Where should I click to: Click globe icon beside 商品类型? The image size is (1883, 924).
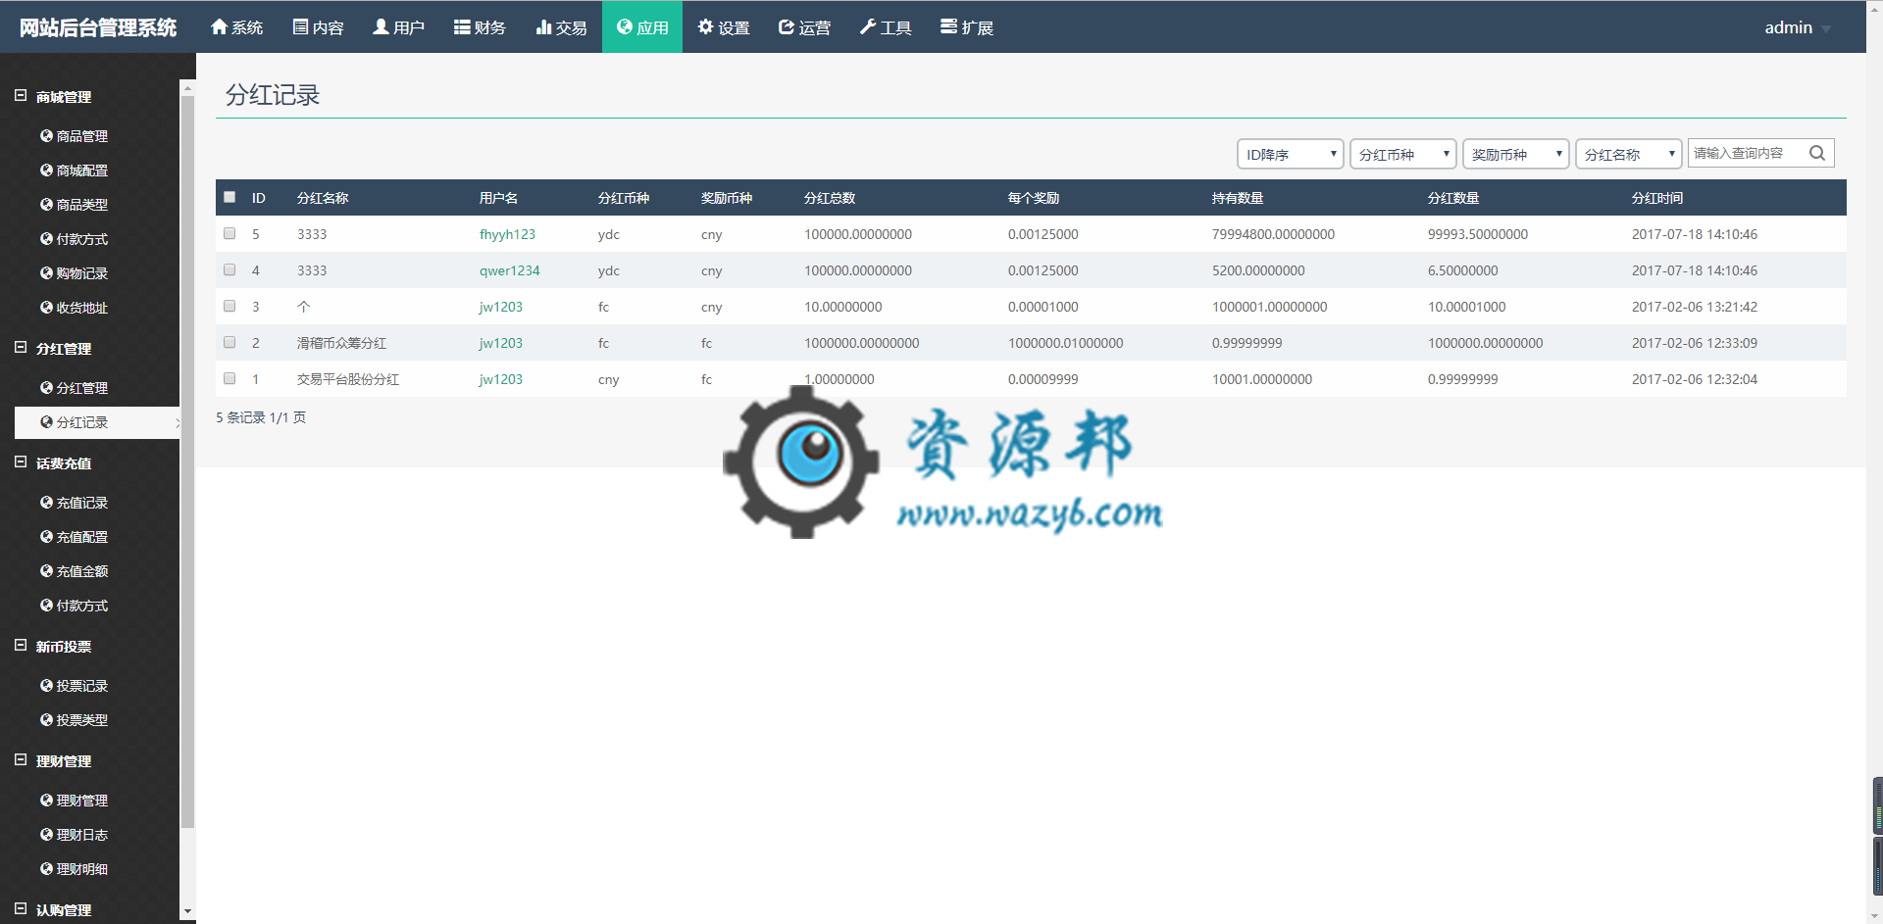46,204
